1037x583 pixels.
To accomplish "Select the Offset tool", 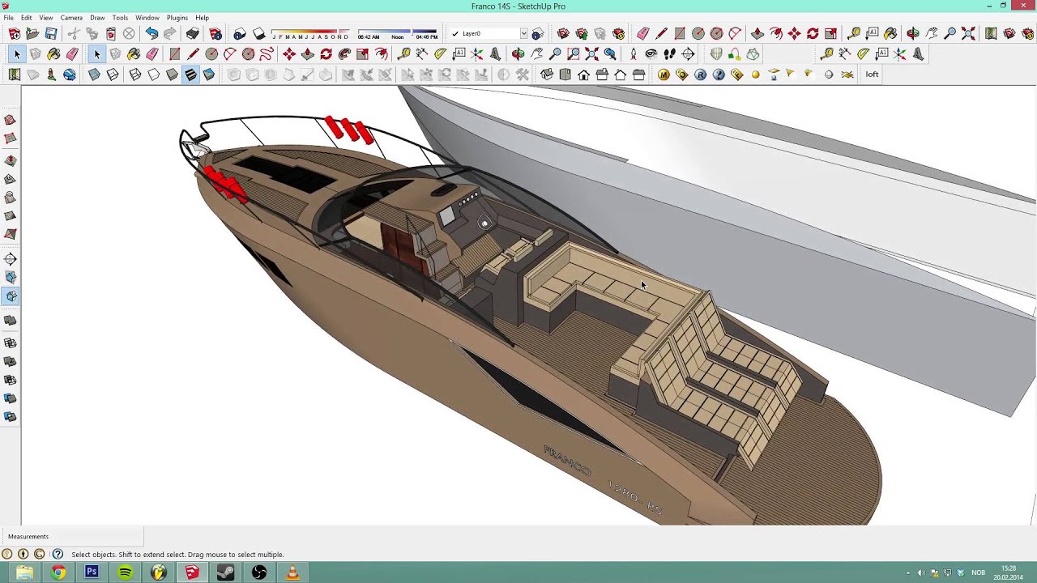I will 382,54.
